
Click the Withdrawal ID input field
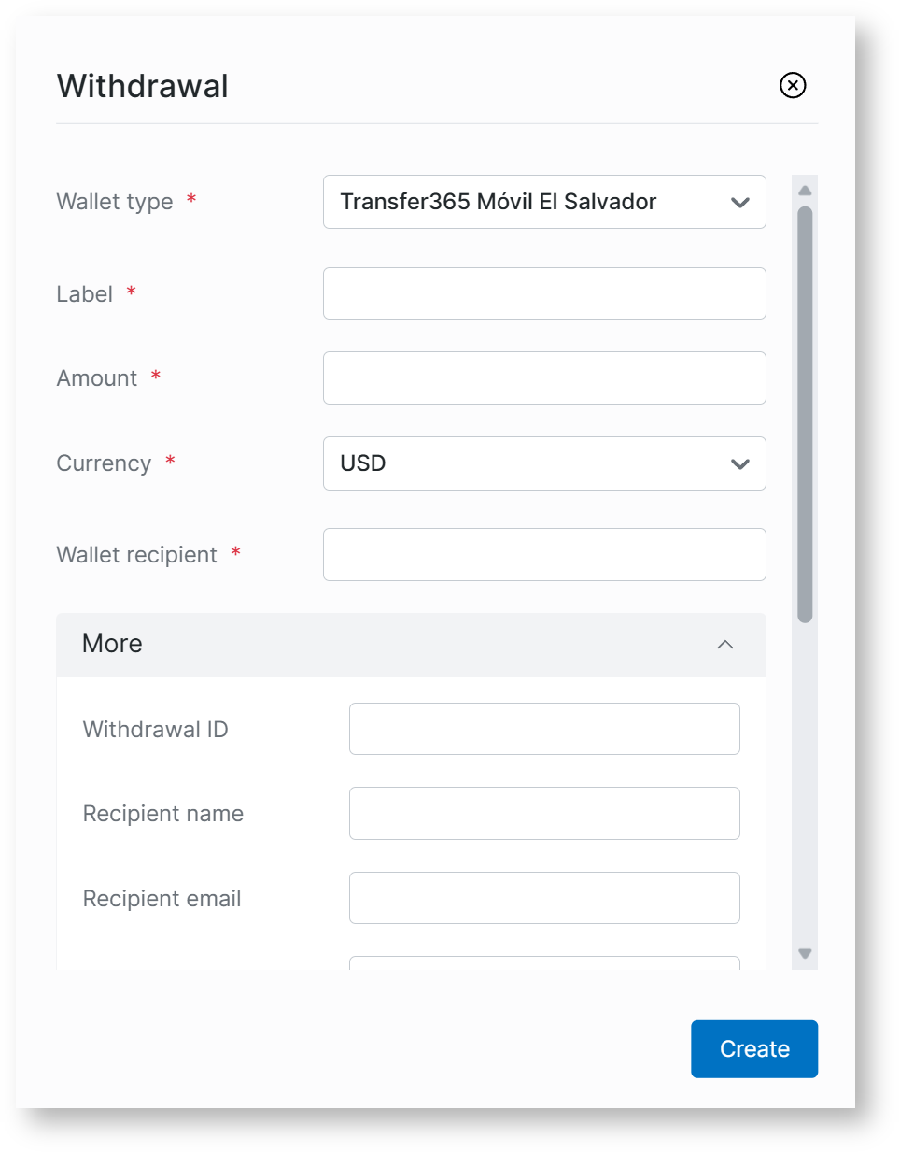(x=543, y=729)
